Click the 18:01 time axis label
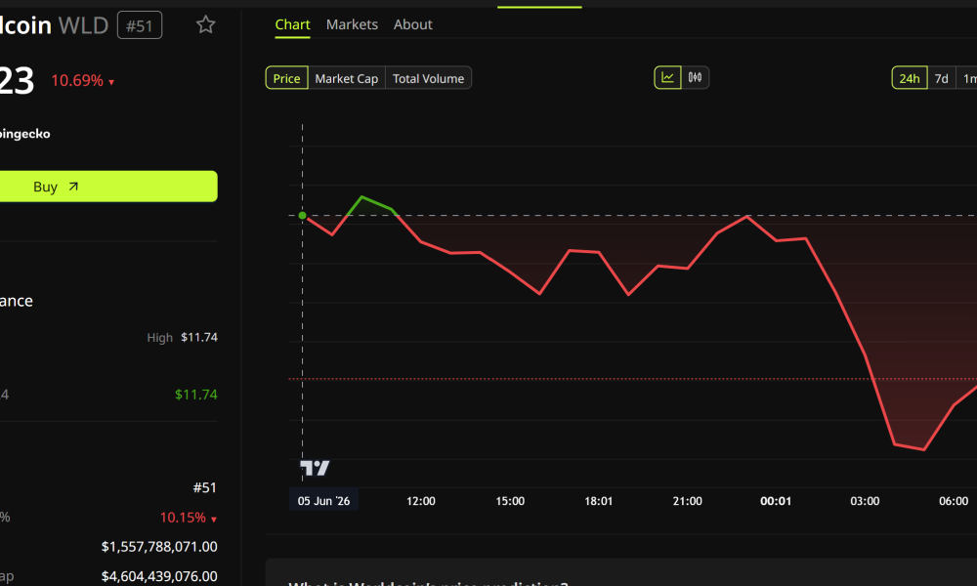The width and height of the screenshot is (977, 586). pos(598,501)
